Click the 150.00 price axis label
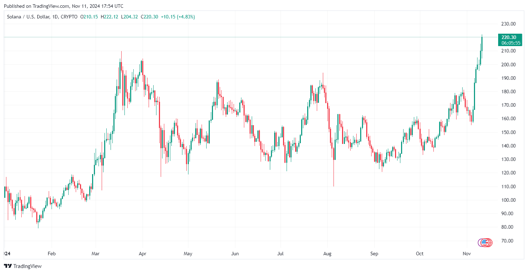 [x=508, y=132]
